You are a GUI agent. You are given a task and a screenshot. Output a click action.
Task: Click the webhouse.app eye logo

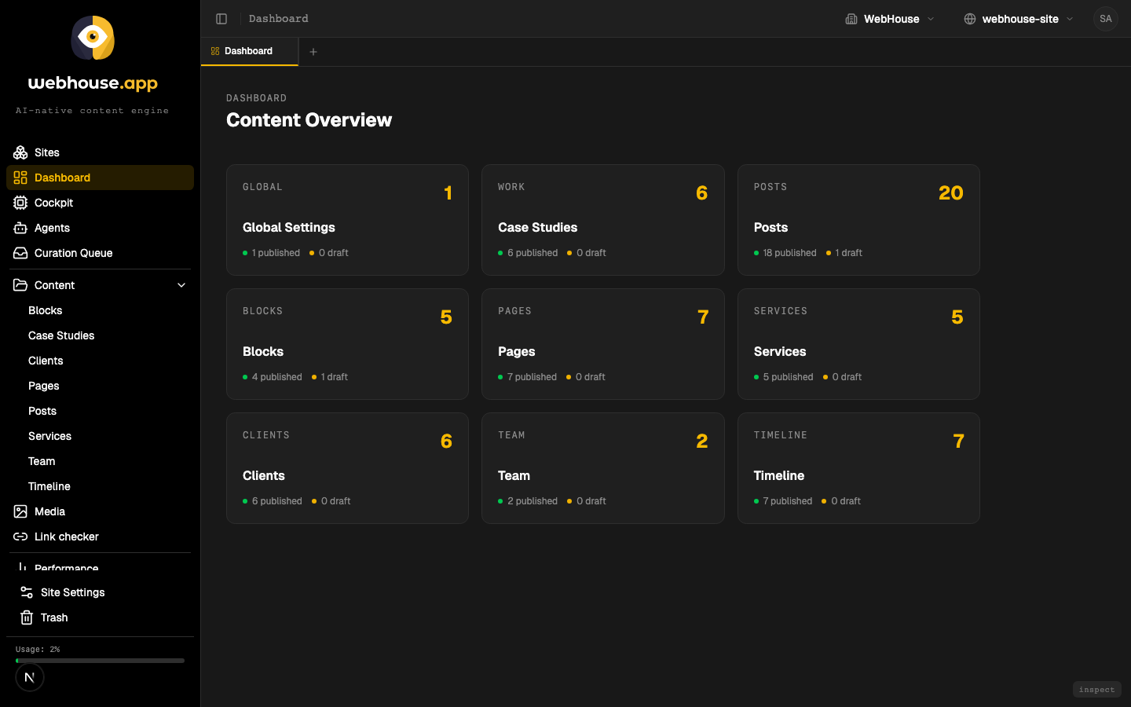click(x=93, y=38)
